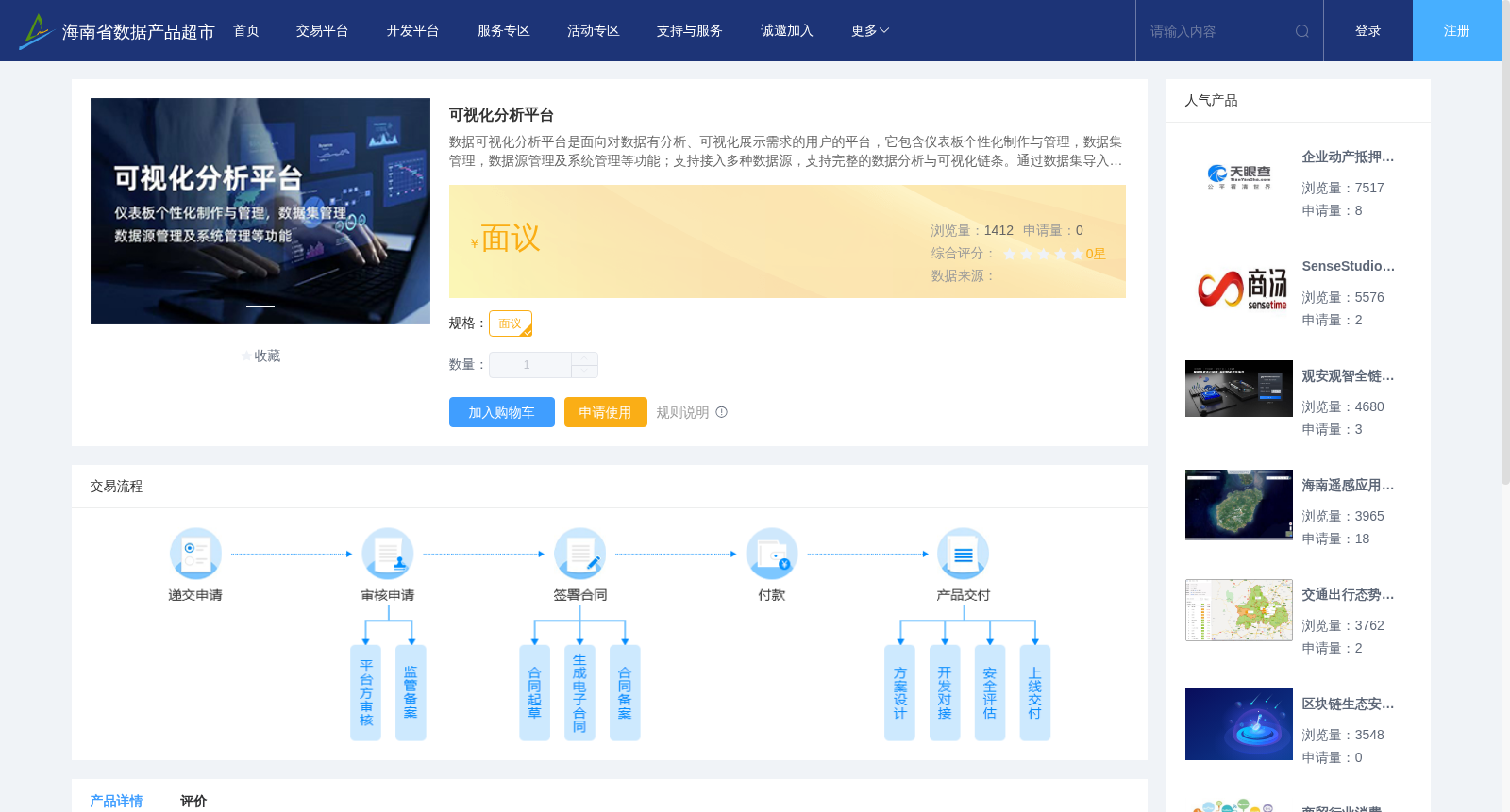Viewport: 1510px width, 812px height.
Task: Click the 申请使用 button
Action: (606, 412)
